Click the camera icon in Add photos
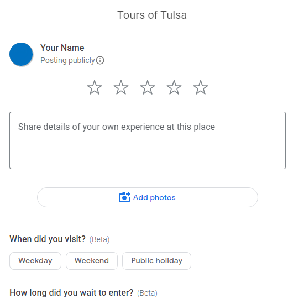This screenshot has height=304, width=304. click(x=124, y=197)
